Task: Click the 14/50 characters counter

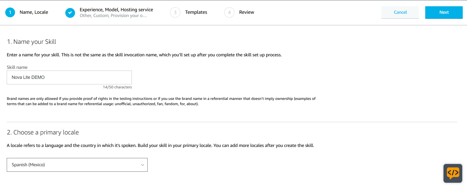Action: 117,87
